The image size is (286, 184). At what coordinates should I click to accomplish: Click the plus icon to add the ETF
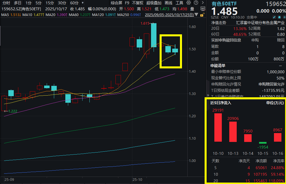click(x=284, y=17)
